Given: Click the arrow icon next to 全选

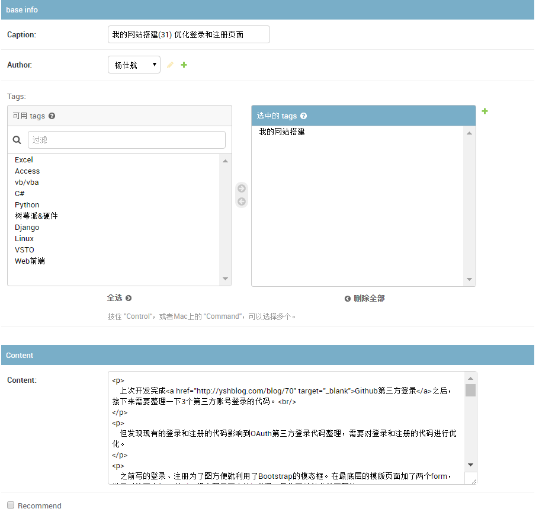Looking at the screenshot, I should click(129, 298).
